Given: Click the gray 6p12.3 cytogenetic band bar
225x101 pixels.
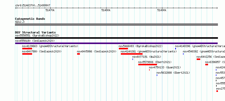Looking at the screenshot, I should (116, 25).
